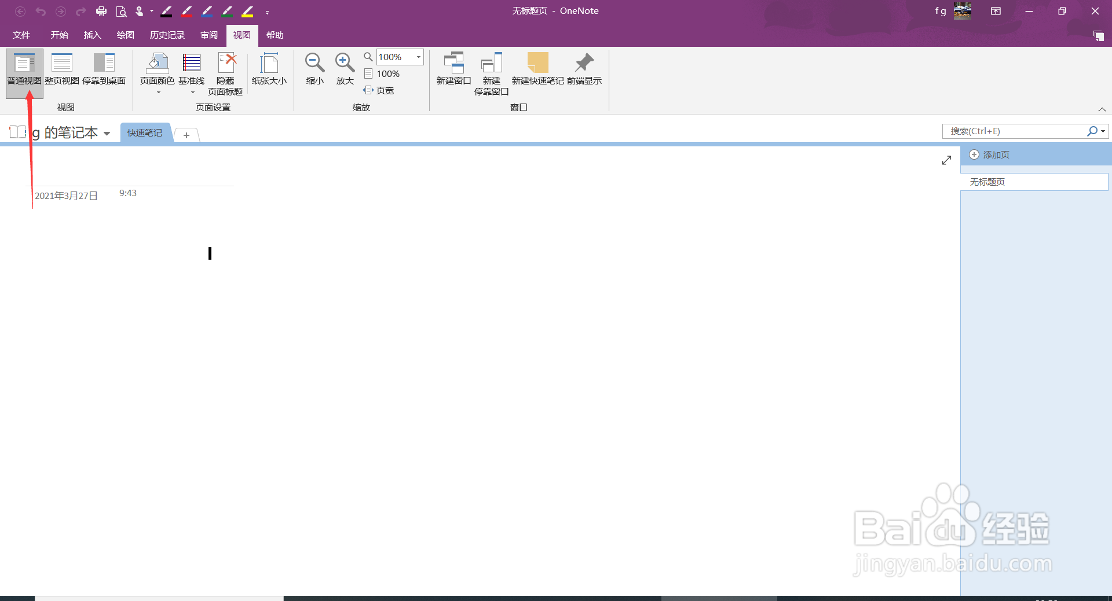Click the window stack icon below close

(x=1099, y=36)
